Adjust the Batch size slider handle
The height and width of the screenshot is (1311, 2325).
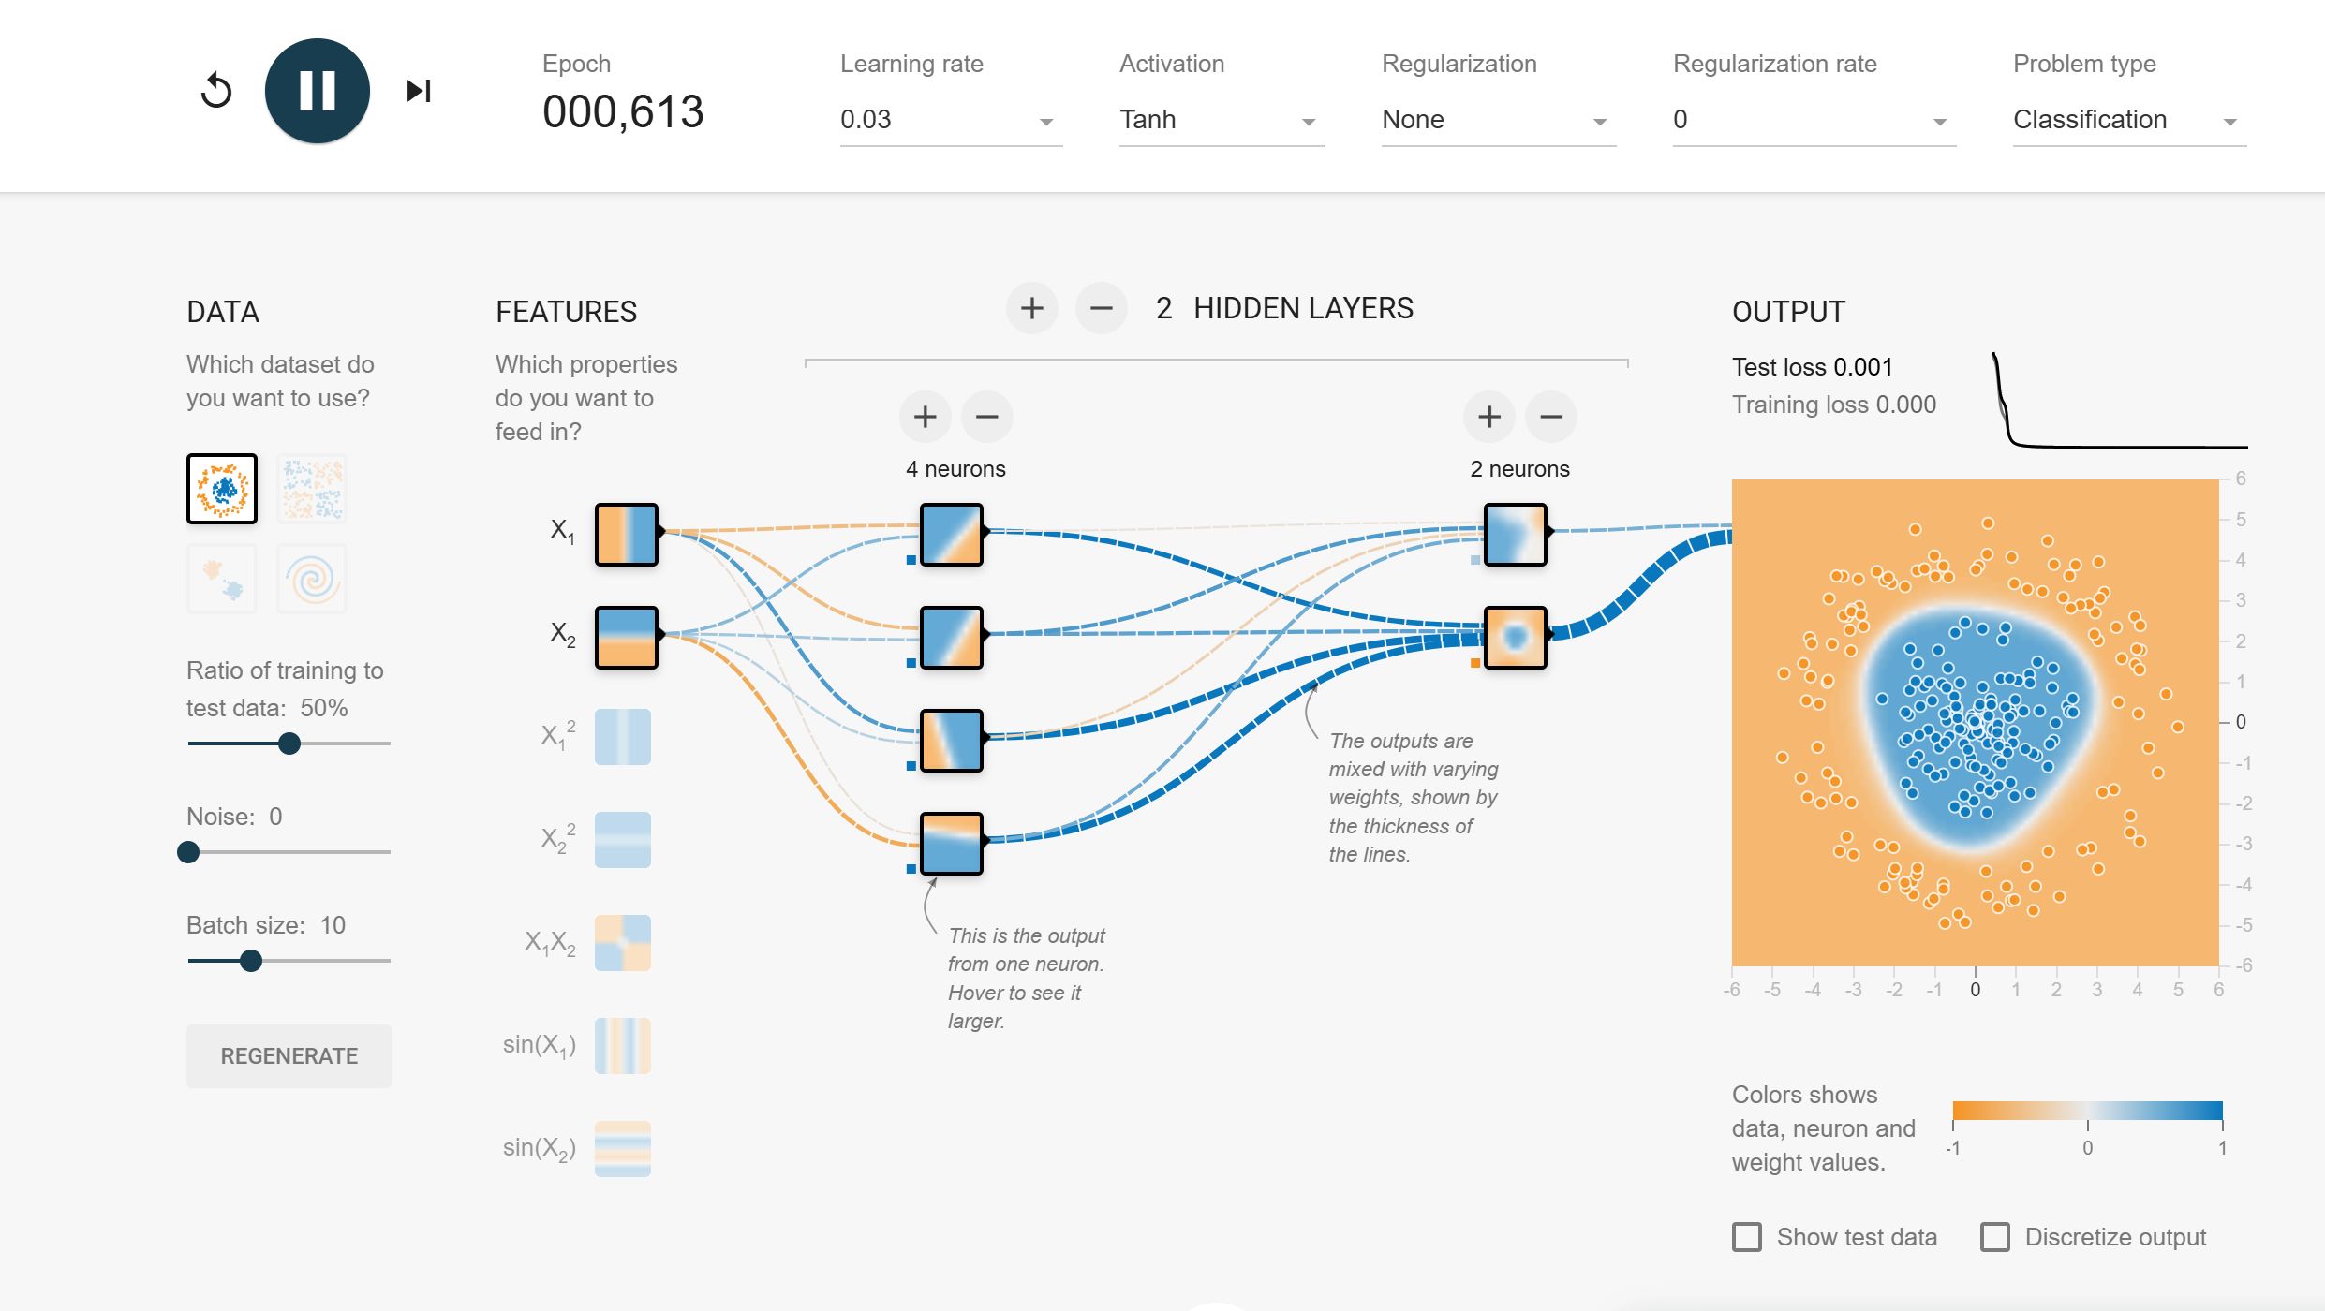point(250,961)
